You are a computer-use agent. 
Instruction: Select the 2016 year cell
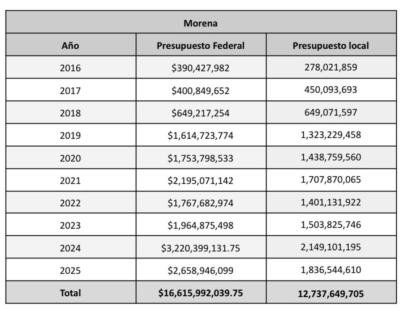(70, 68)
